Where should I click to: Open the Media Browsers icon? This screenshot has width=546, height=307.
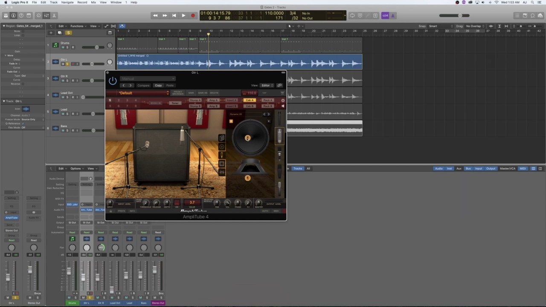(x=540, y=16)
